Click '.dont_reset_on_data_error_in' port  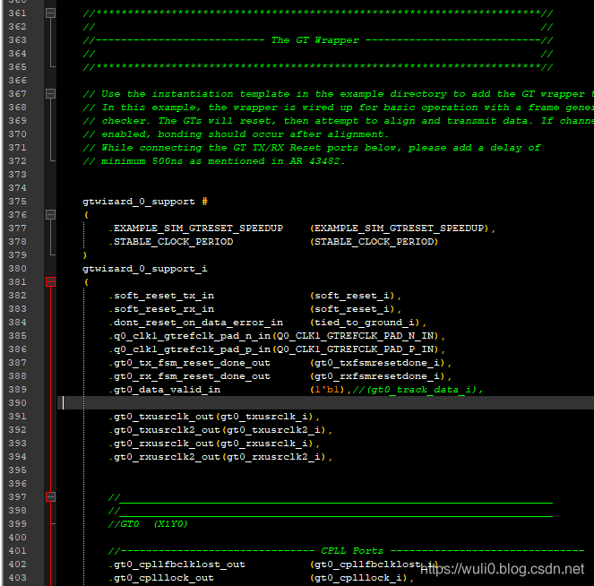point(196,323)
